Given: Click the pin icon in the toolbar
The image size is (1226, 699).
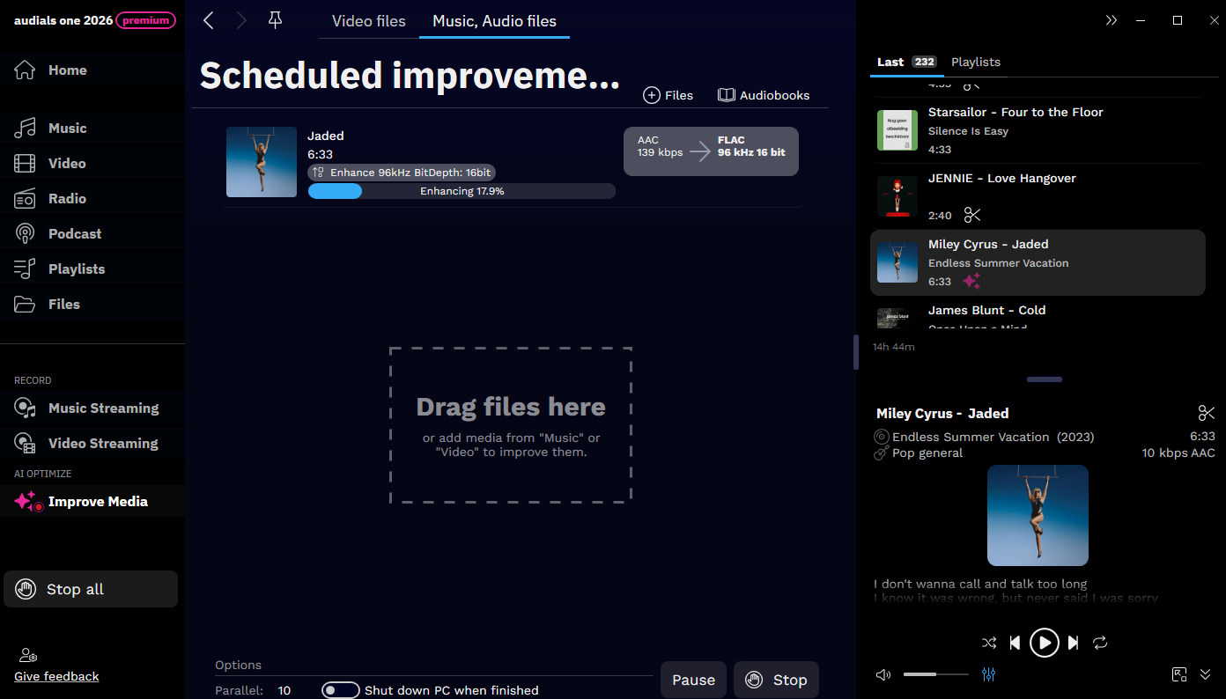Looking at the screenshot, I should [274, 19].
